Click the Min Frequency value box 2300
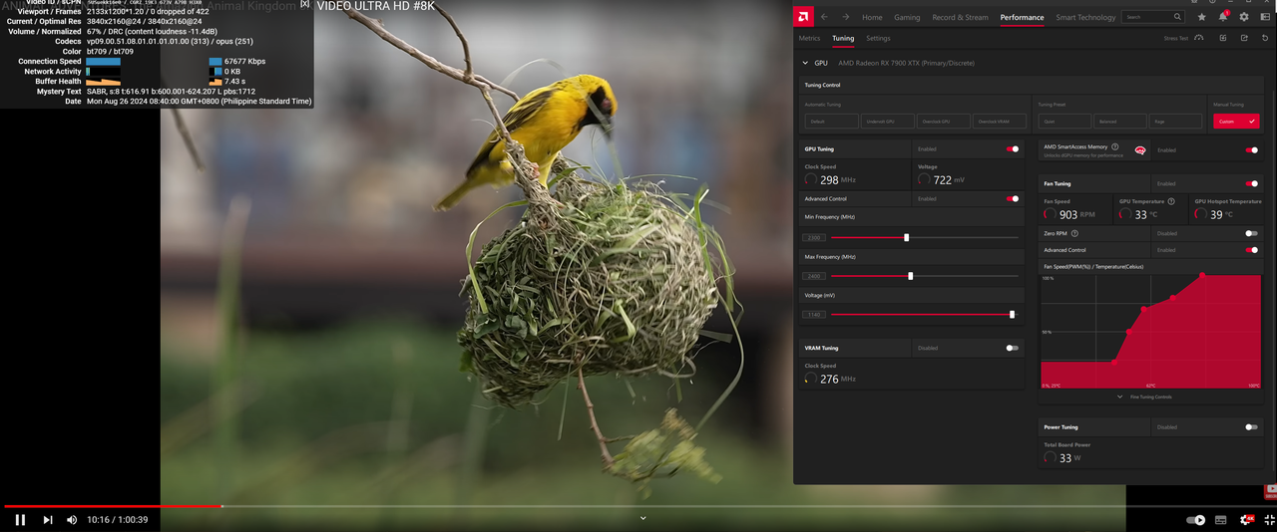Image resolution: width=1277 pixels, height=532 pixels. pyautogui.click(x=814, y=238)
